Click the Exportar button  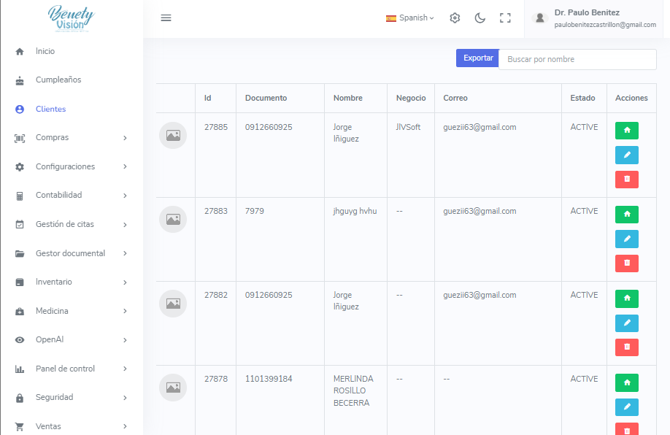click(477, 58)
